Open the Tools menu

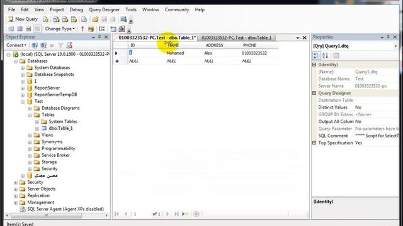131,10
